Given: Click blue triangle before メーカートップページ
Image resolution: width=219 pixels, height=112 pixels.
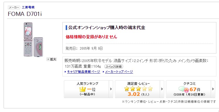Looking at the screenshot, I should click(x=103, y=72).
